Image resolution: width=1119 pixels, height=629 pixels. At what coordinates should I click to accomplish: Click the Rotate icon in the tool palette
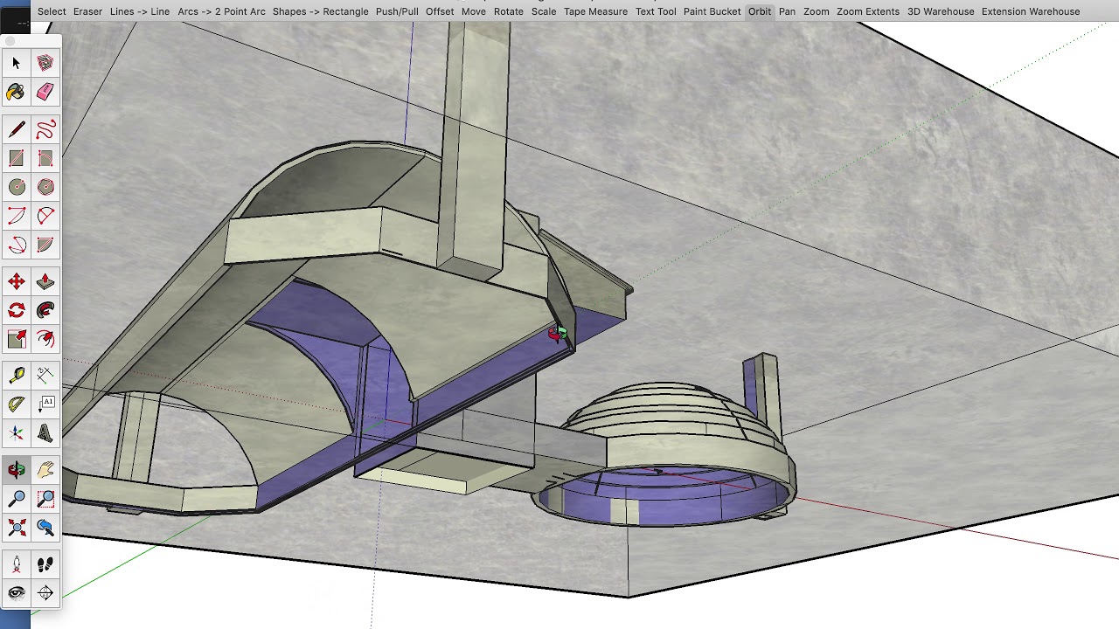pyautogui.click(x=17, y=310)
